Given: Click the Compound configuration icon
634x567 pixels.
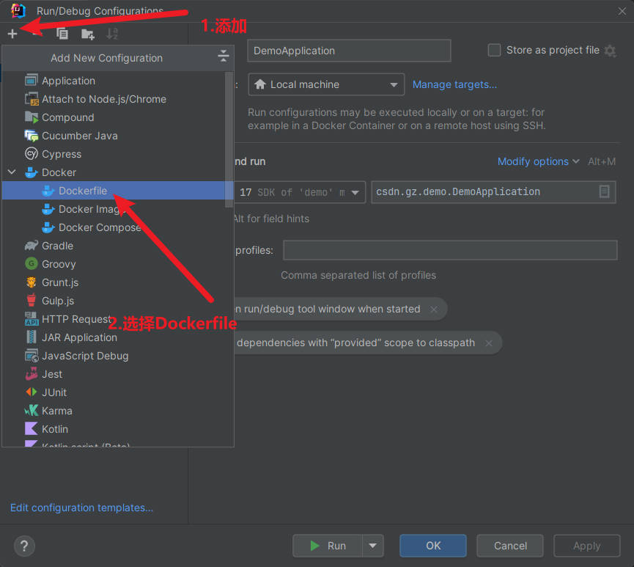Looking at the screenshot, I should coord(31,117).
